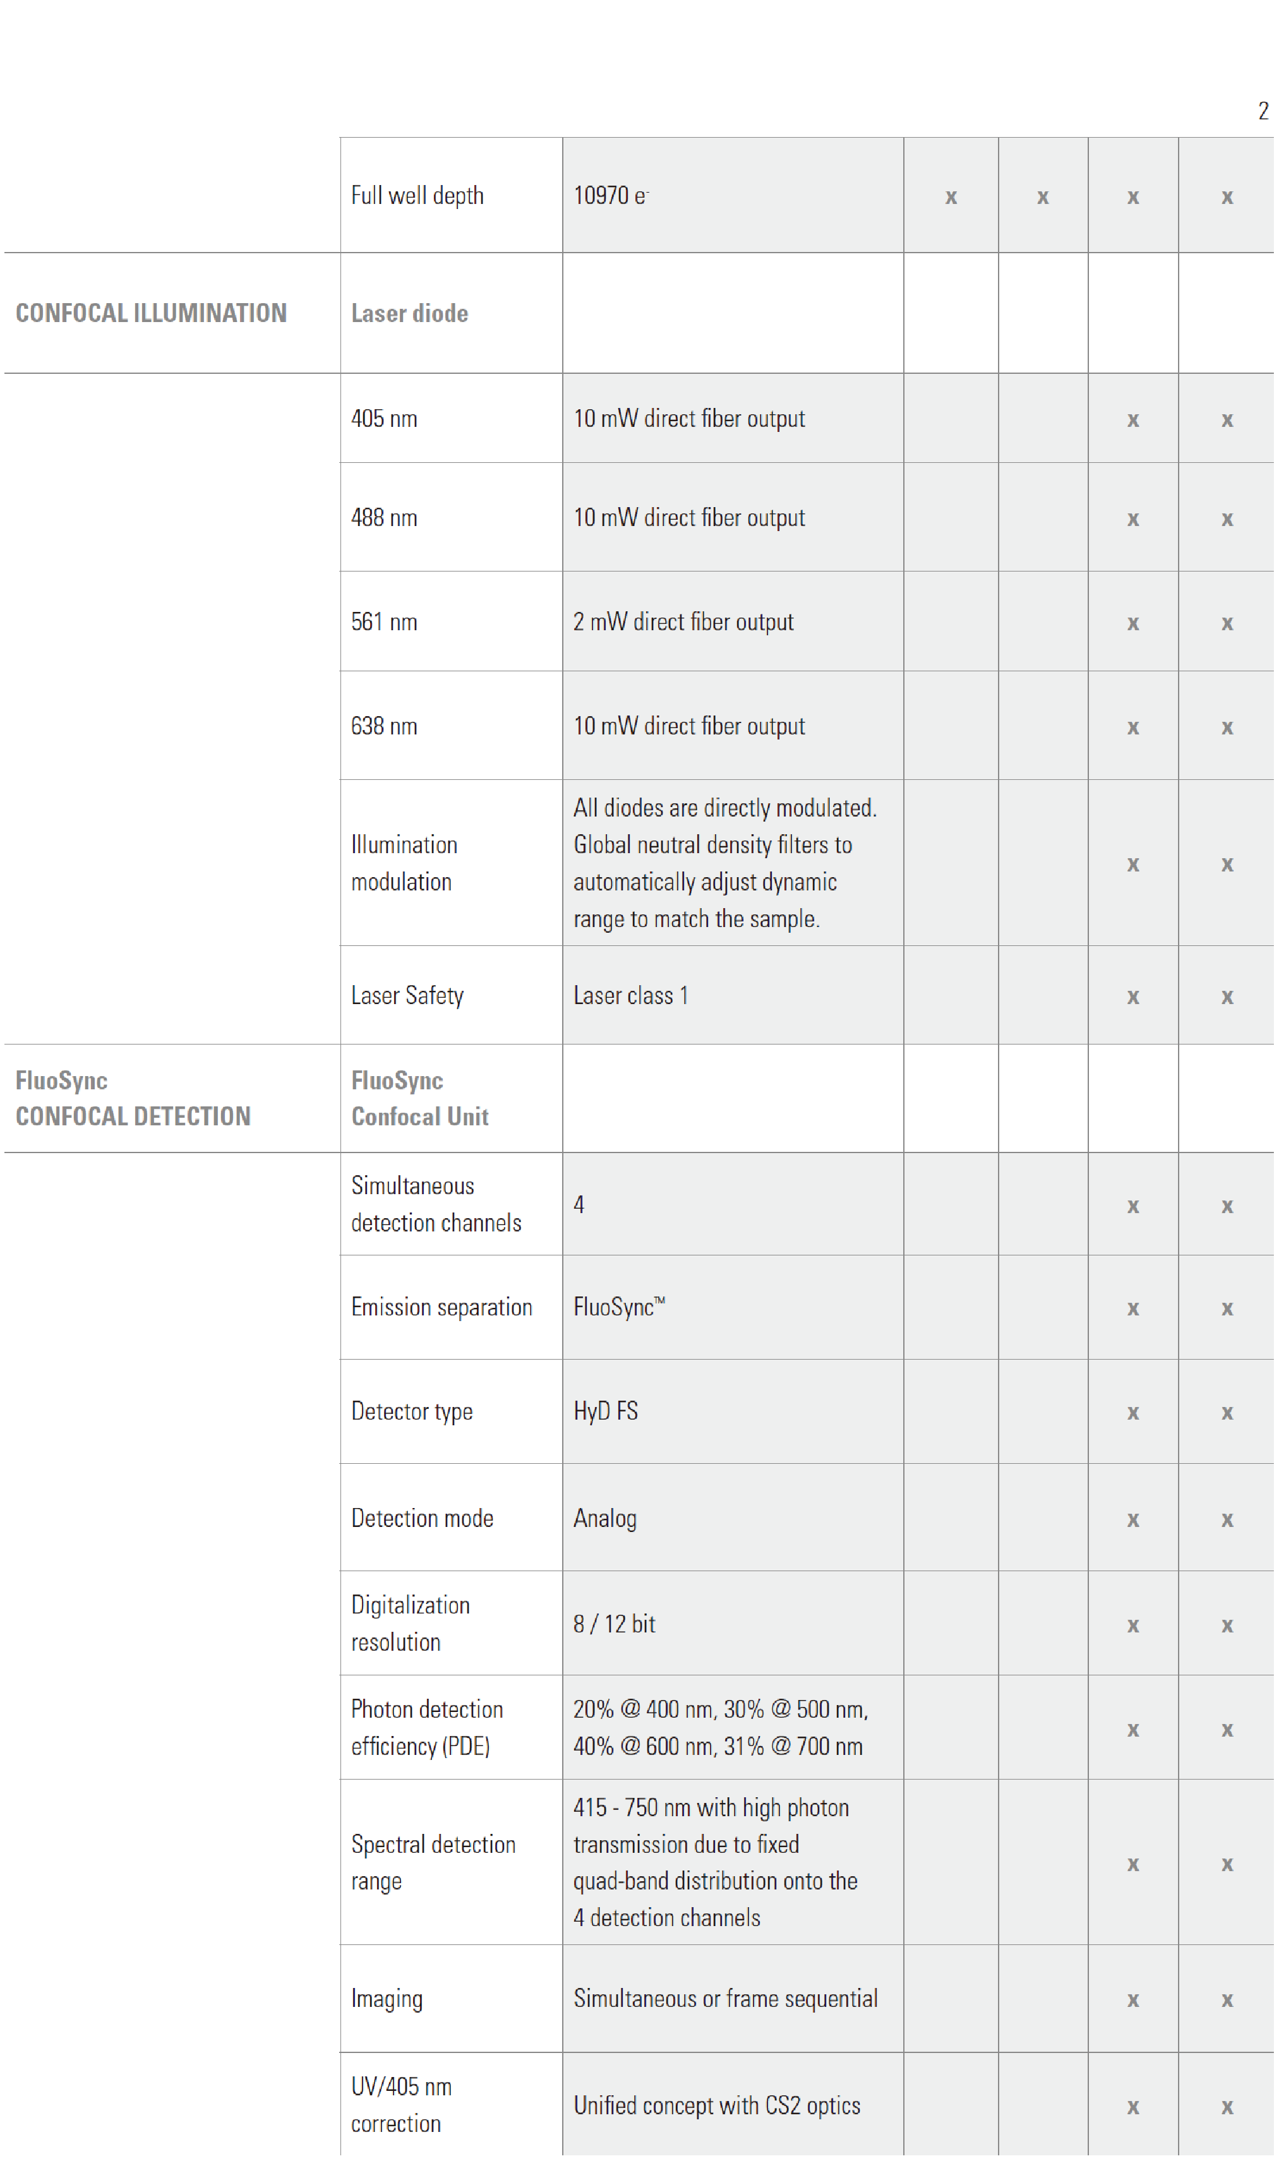Click the HyD FS detector type value
The width and height of the screenshot is (1274, 2161).
(x=605, y=1412)
